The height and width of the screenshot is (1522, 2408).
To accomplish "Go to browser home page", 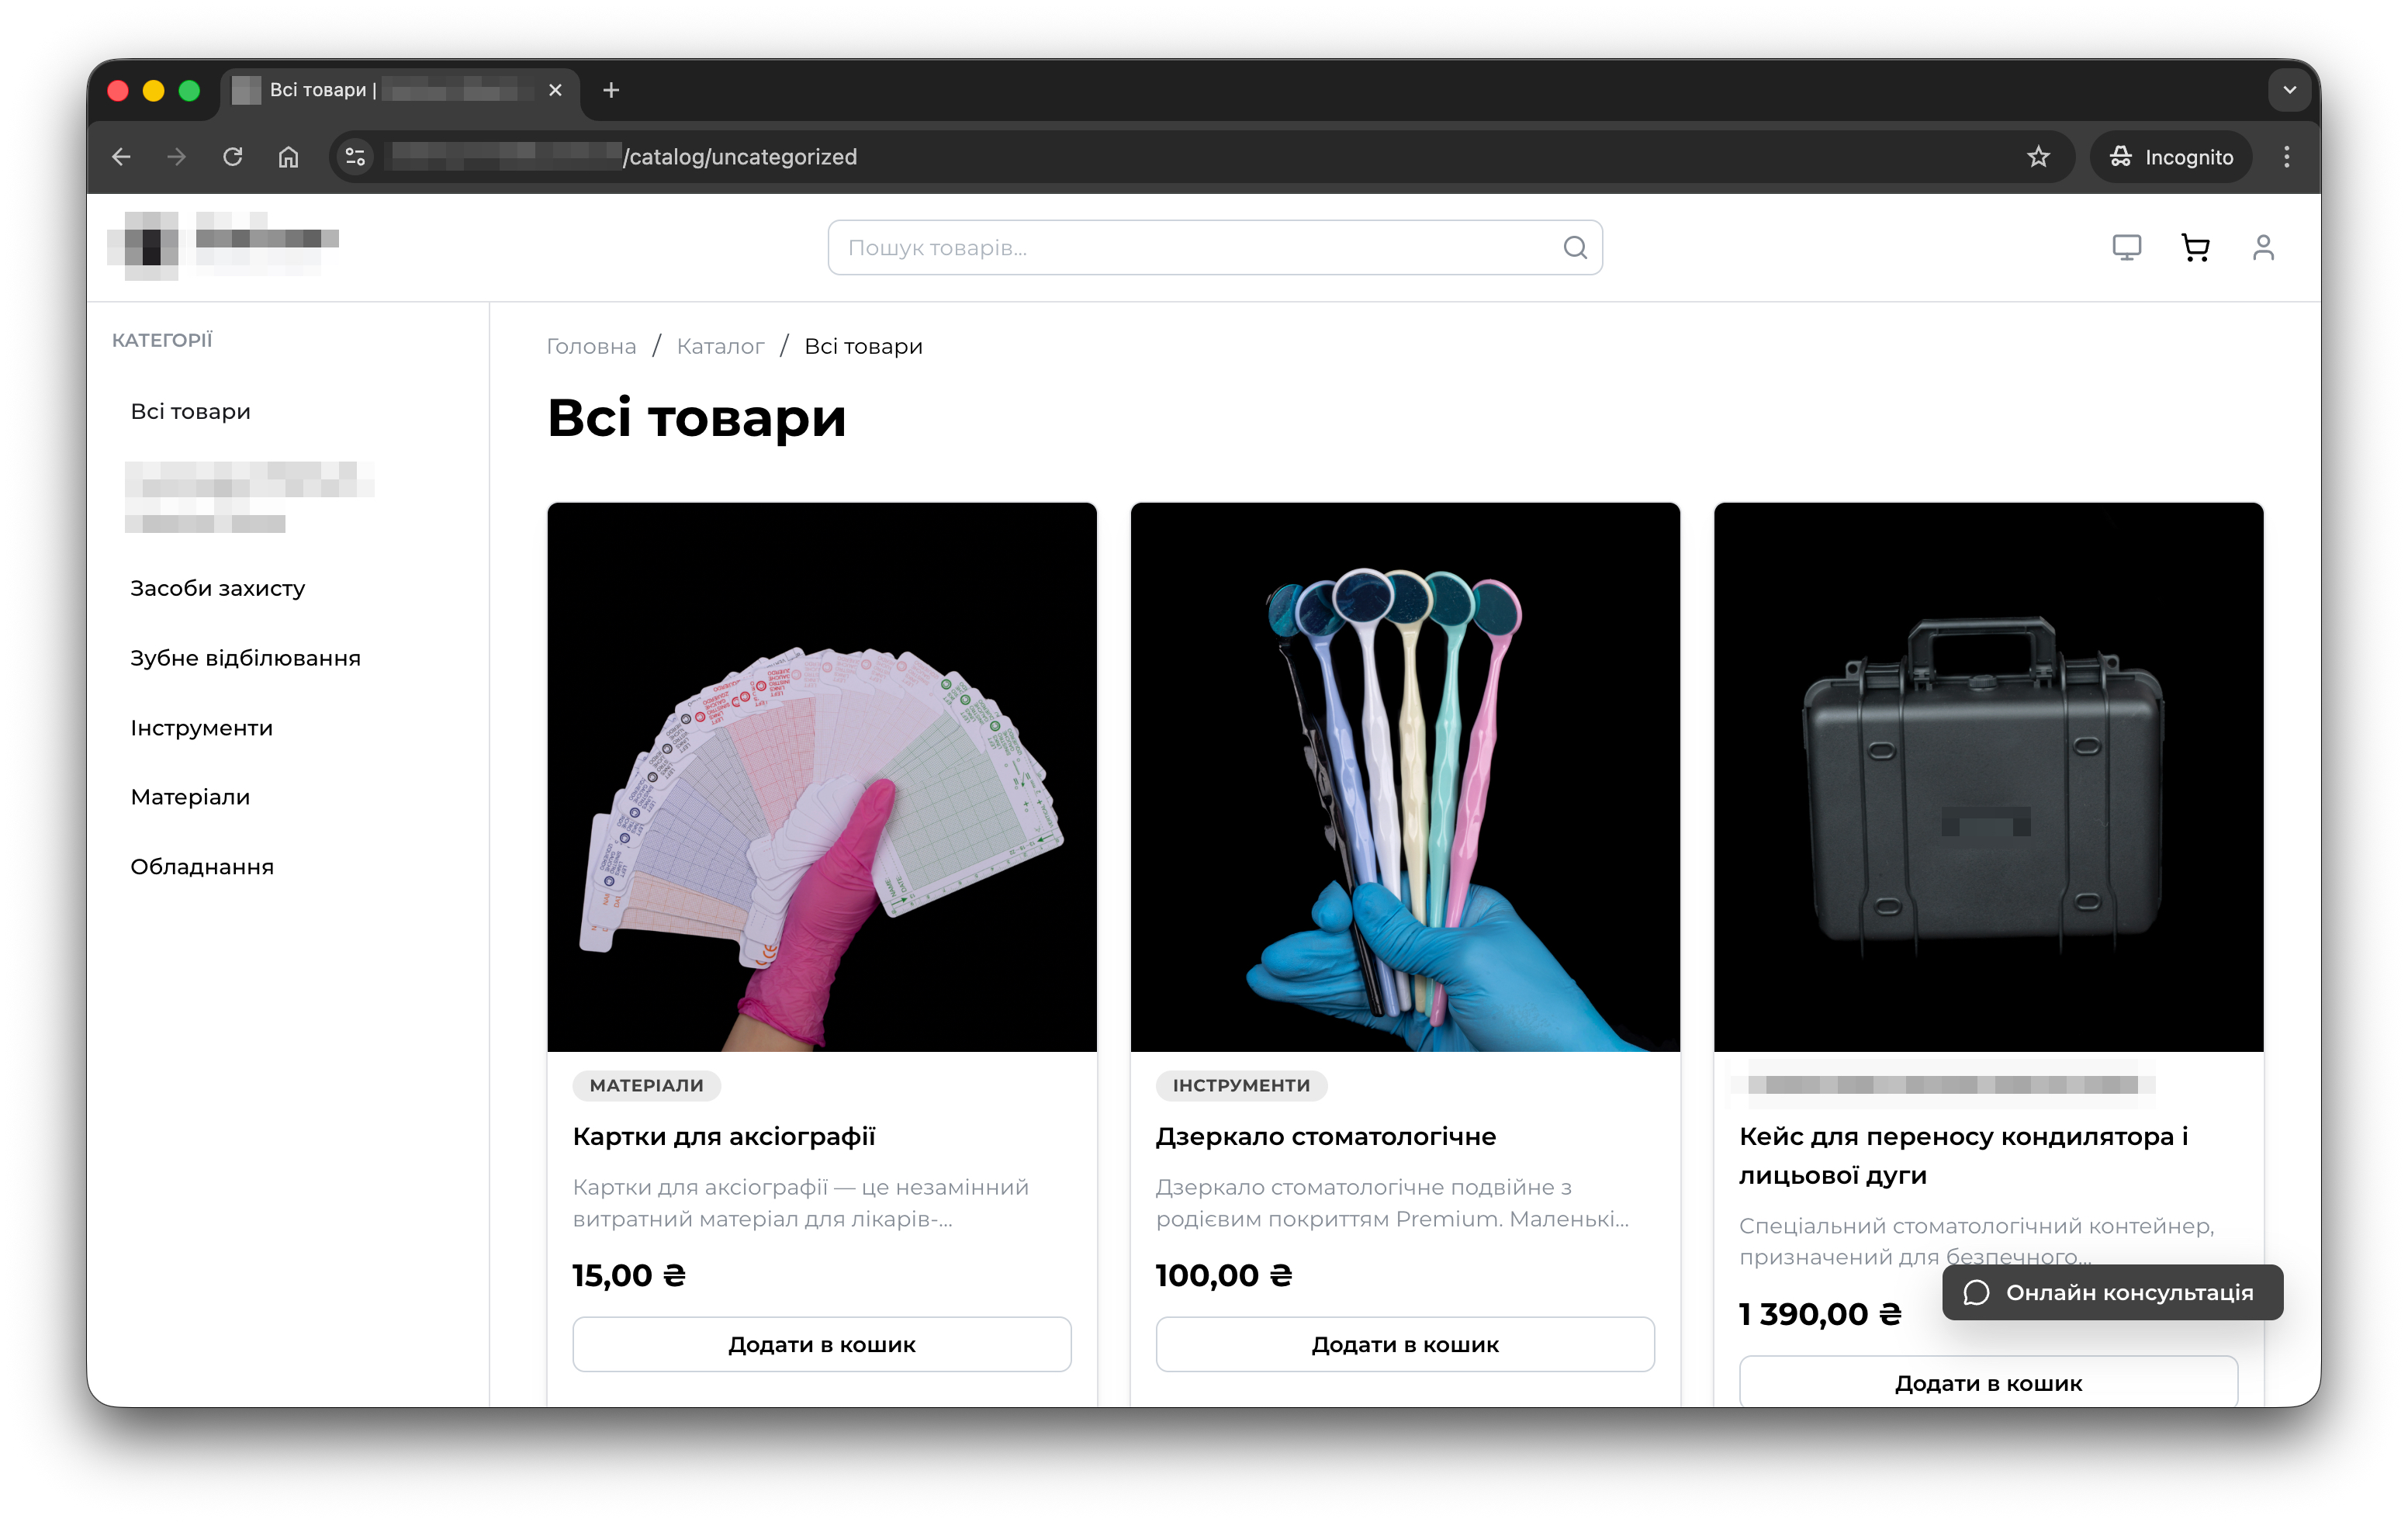I will (x=288, y=157).
